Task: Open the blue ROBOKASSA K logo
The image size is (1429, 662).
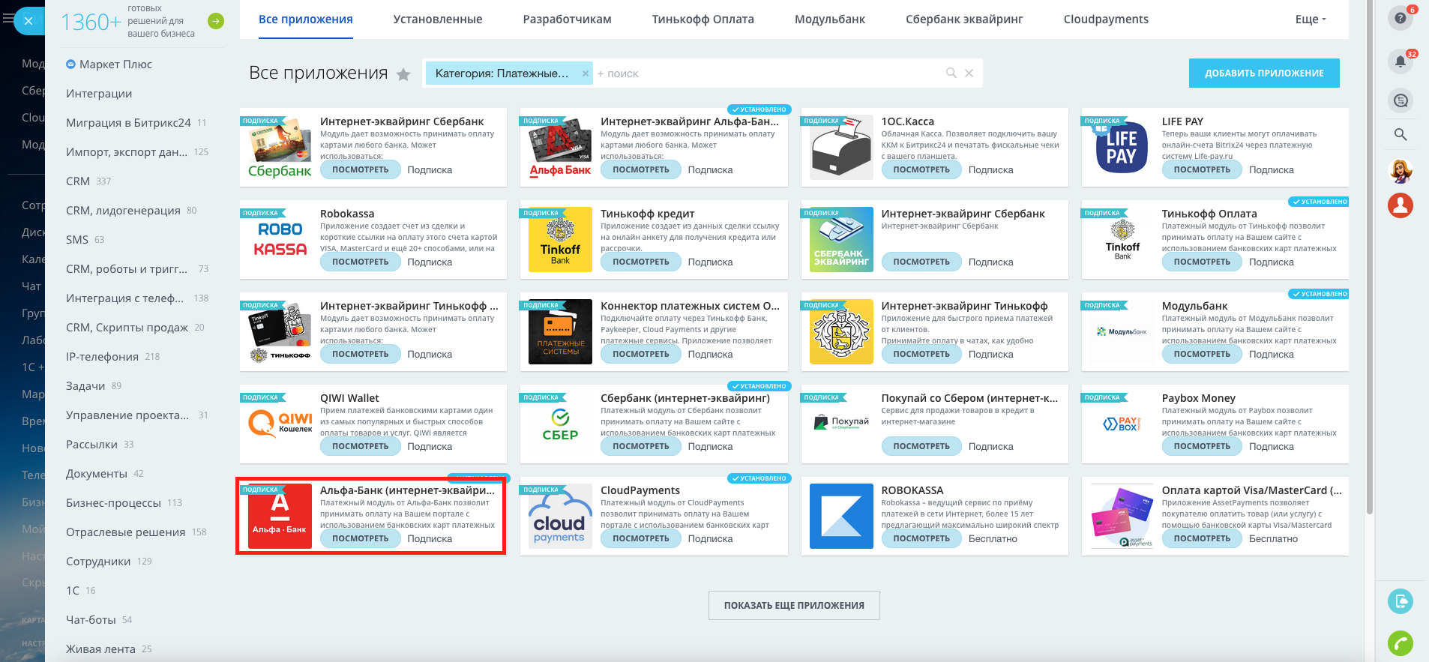Action: [840, 517]
